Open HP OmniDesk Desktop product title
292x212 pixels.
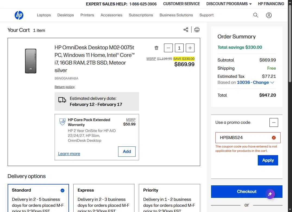click(x=95, y=59)
